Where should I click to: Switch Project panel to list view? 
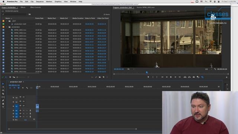pyautogui.click(x=6, y=77)
